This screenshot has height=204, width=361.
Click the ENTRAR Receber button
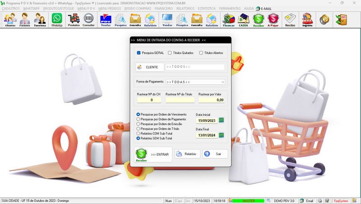click(153, 154)
